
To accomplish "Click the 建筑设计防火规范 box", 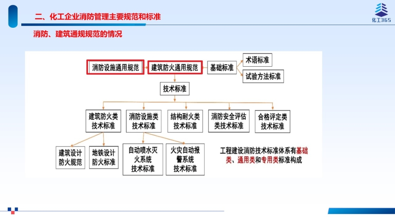I will click(70, 158).
